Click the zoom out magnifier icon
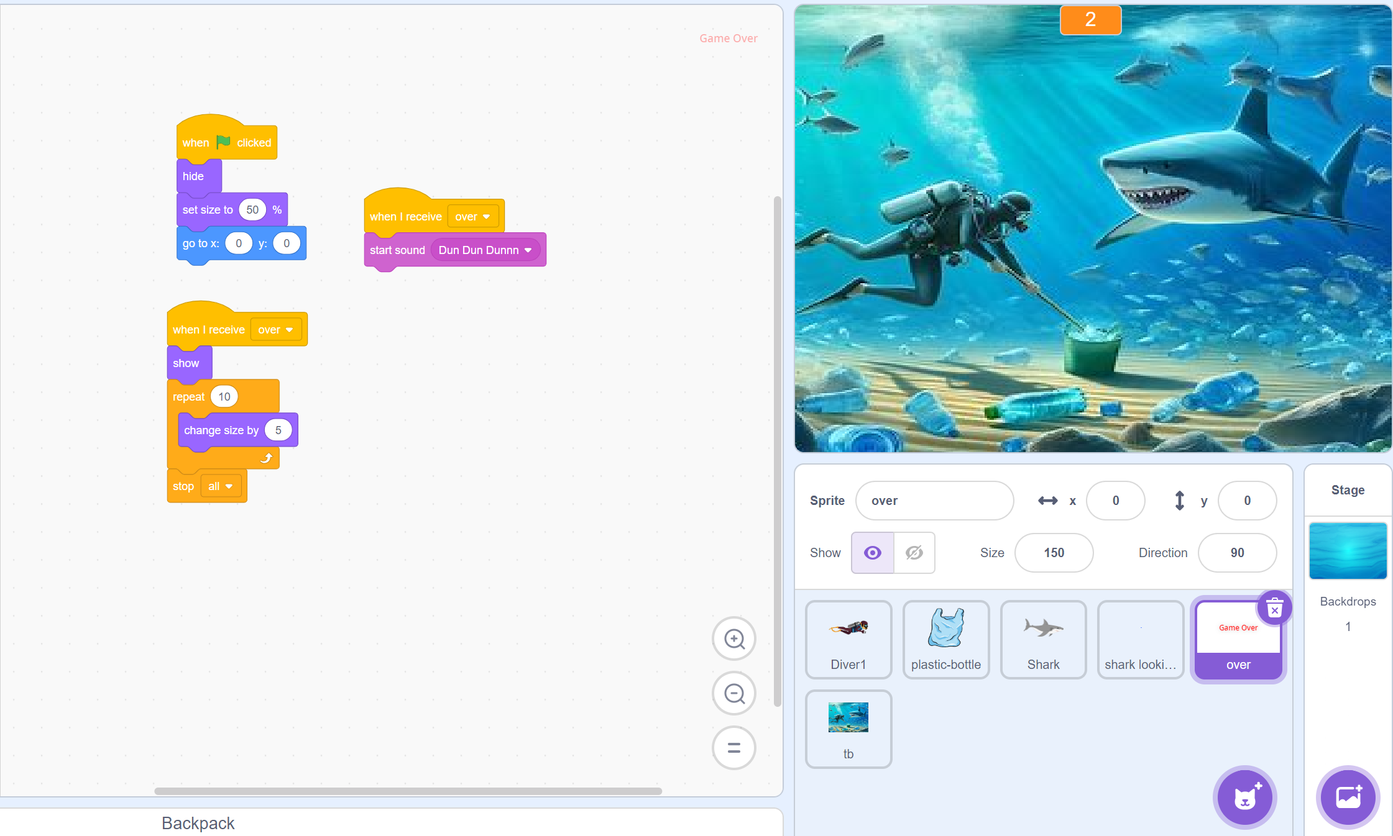 pyautogui.click(x=734, y=693)
